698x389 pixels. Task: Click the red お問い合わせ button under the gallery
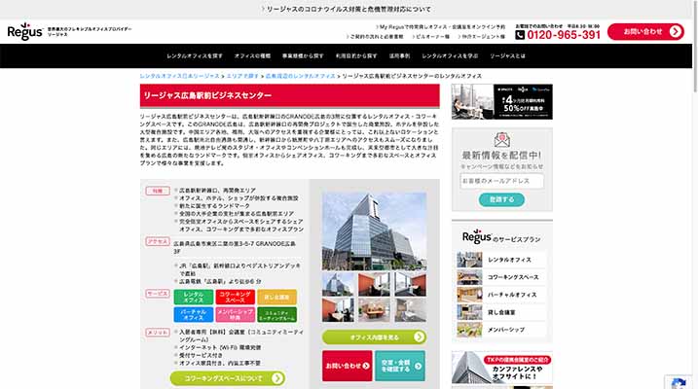[348, 366]
